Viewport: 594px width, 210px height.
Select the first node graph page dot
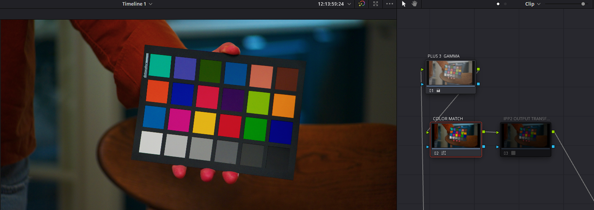[x=498, y=4]
